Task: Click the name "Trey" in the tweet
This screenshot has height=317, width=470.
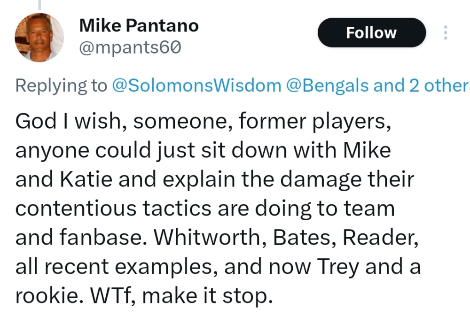Action: [338, 267]
